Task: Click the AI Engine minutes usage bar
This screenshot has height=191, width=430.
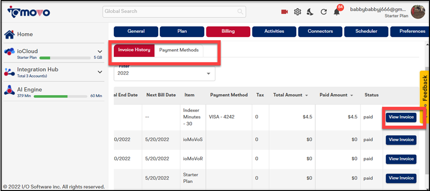Action: tap(60, 96)
